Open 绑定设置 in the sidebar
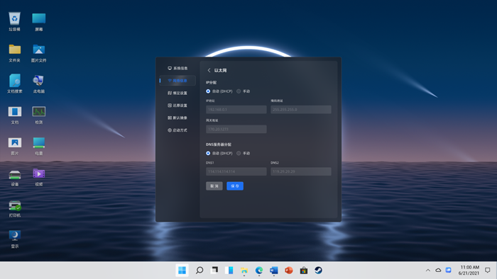 coord(177,93)
